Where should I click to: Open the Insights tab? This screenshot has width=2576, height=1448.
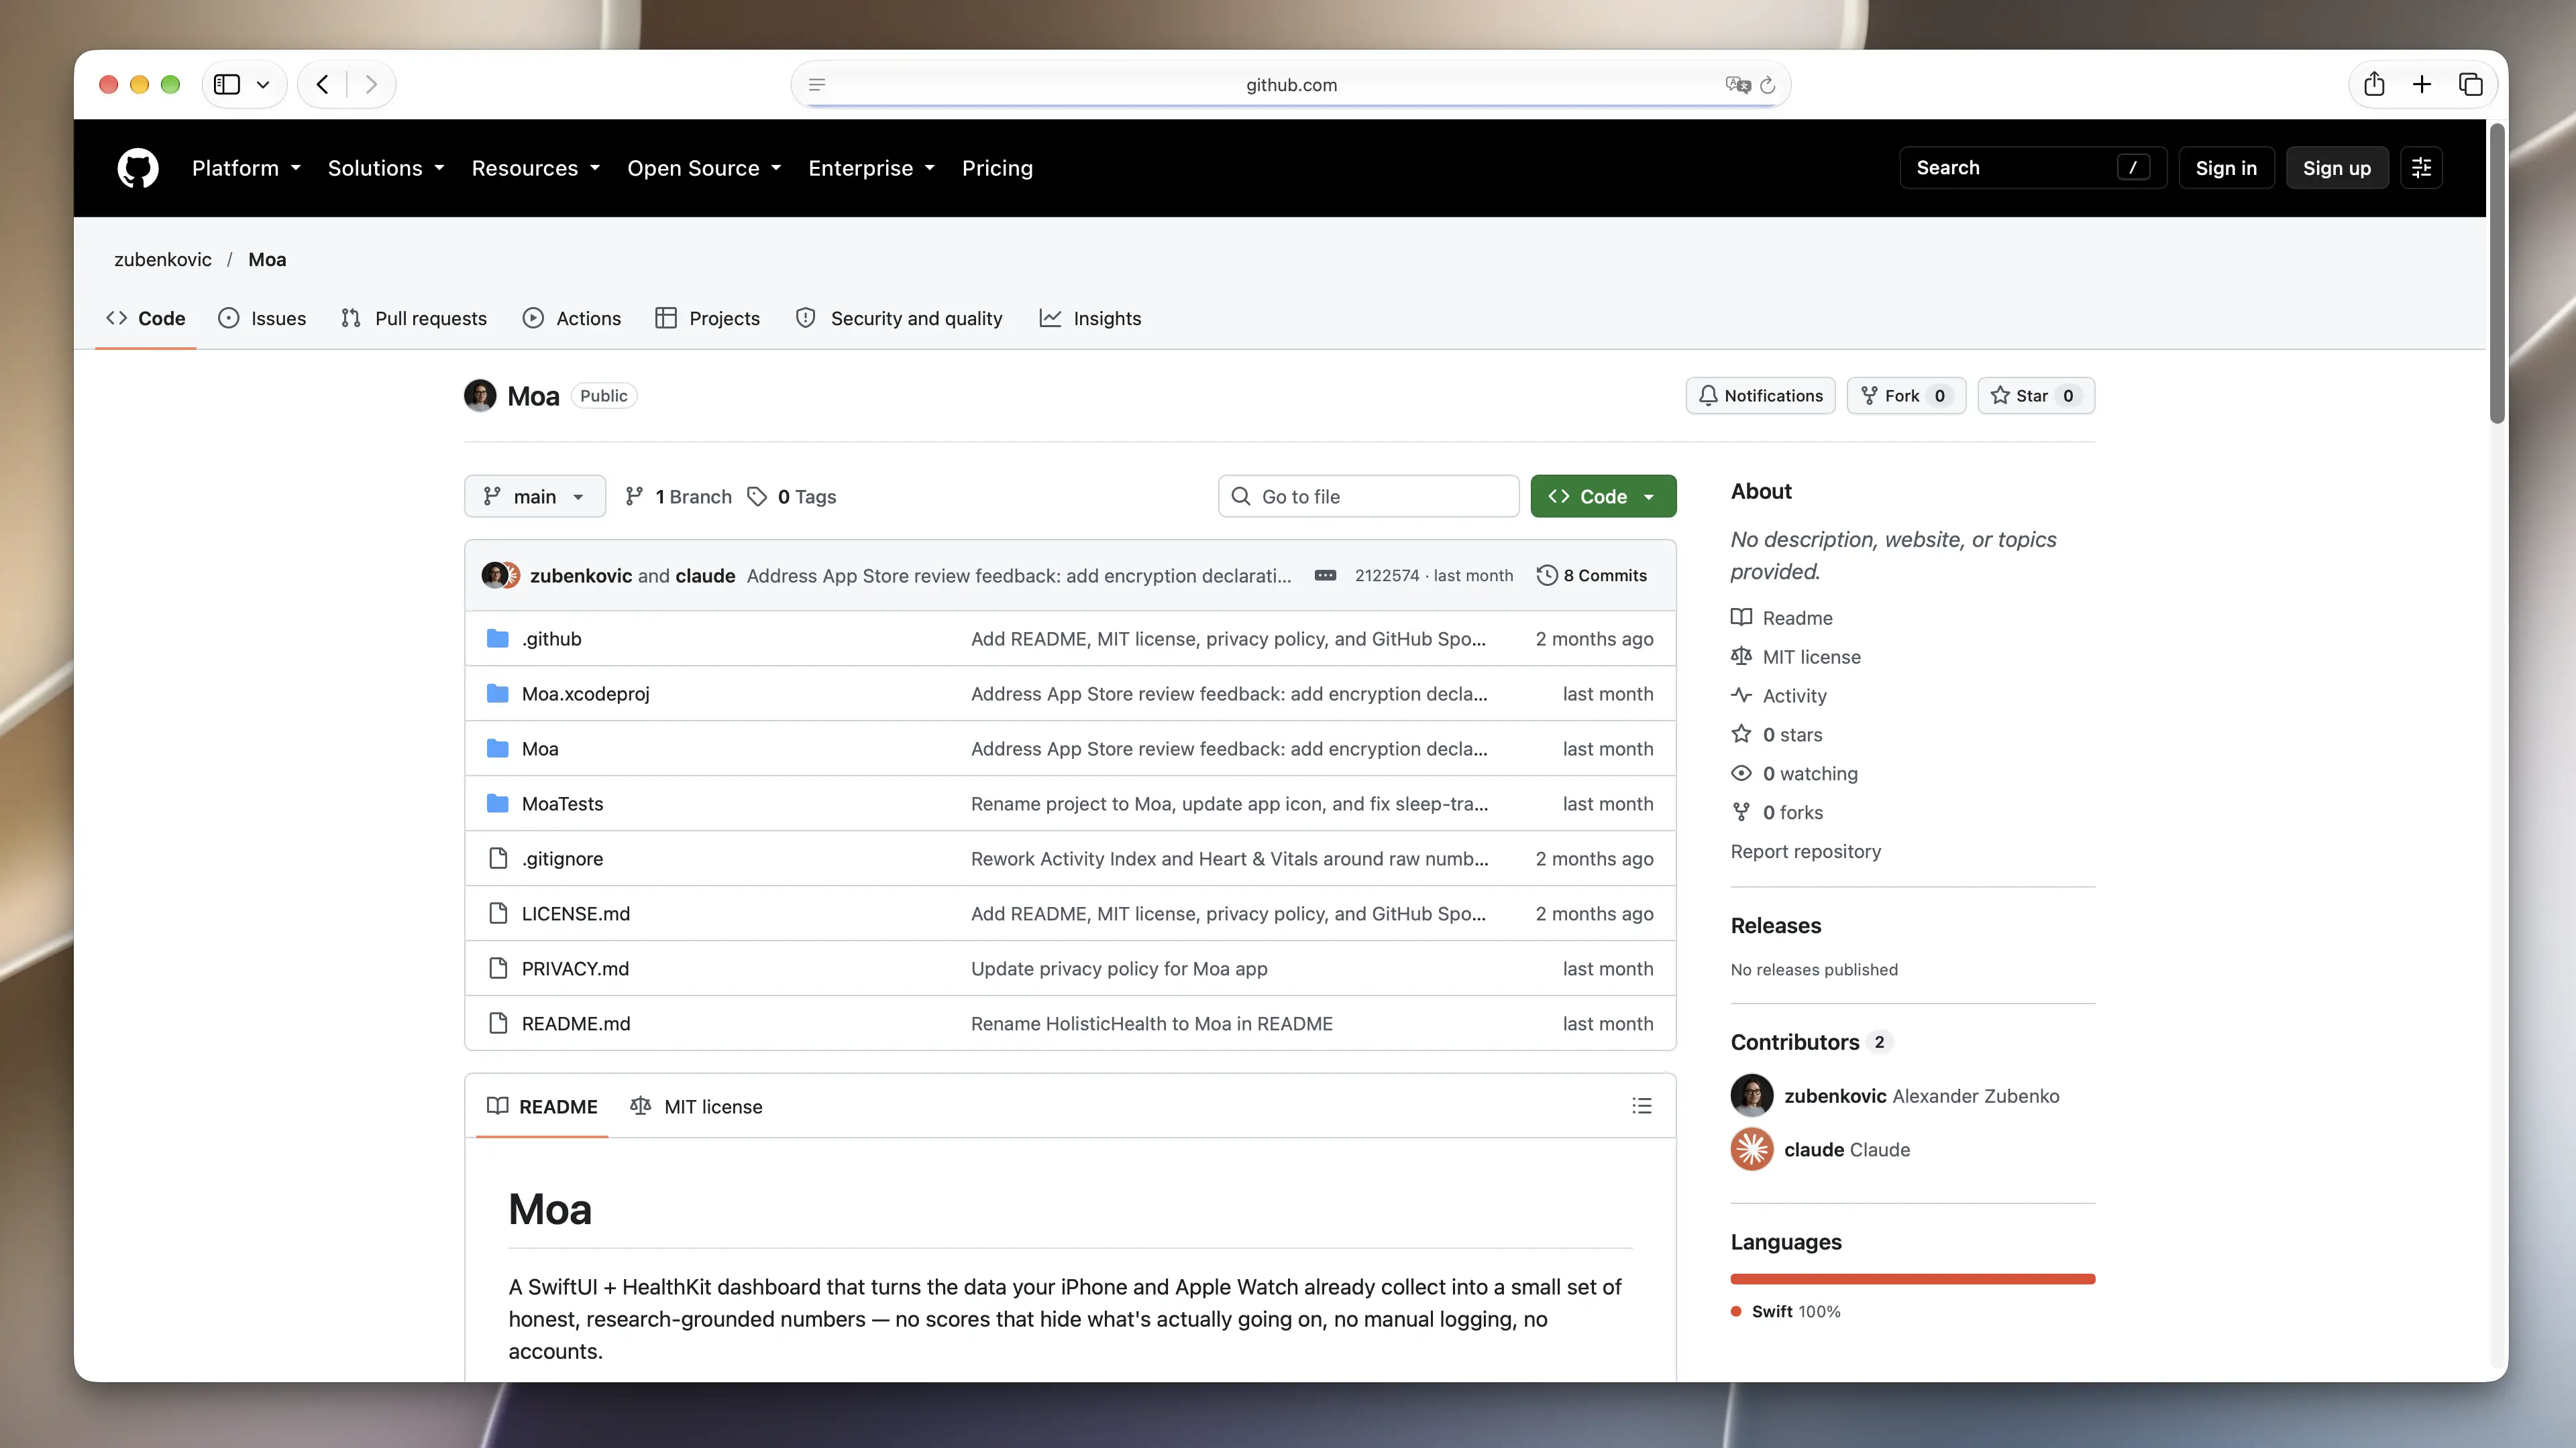point(1090,318)
